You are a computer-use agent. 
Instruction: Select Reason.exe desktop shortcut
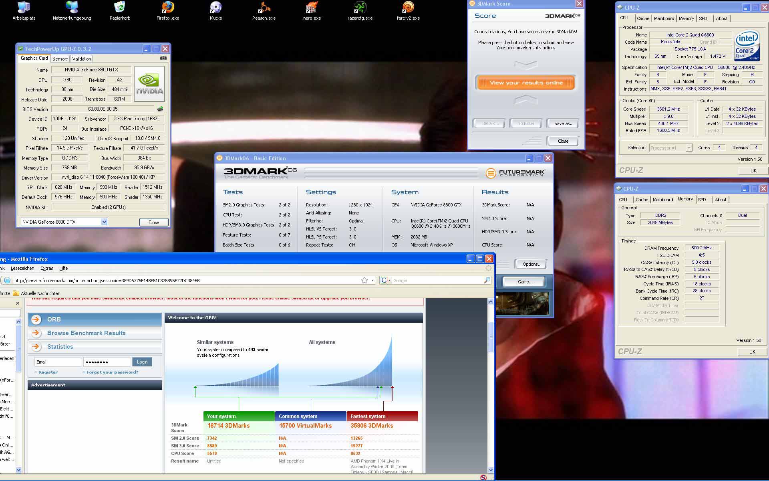tap(264, 11)
